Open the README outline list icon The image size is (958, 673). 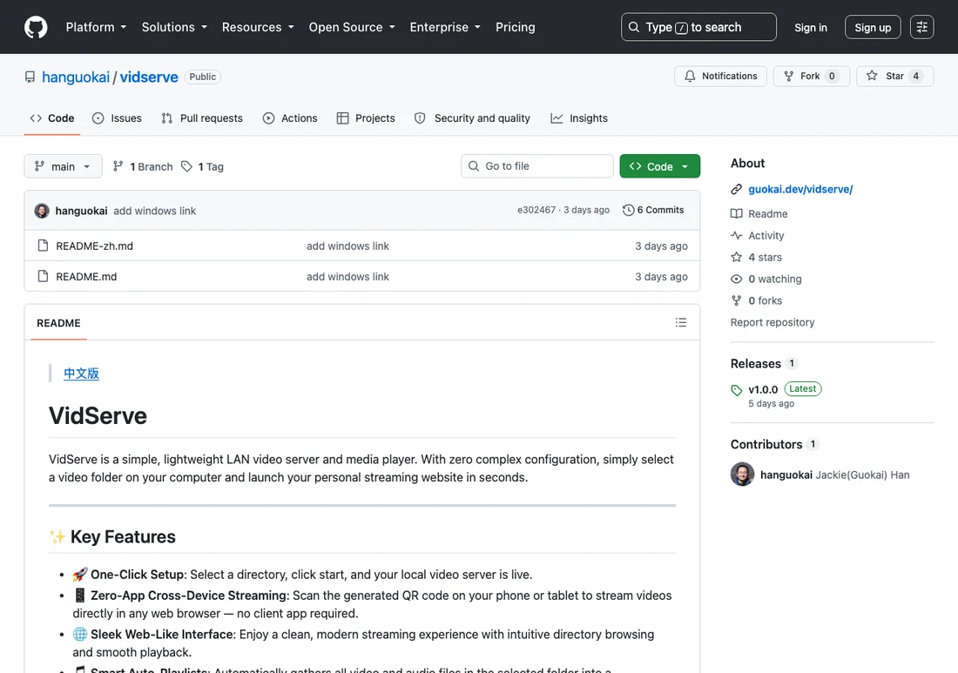681,322
